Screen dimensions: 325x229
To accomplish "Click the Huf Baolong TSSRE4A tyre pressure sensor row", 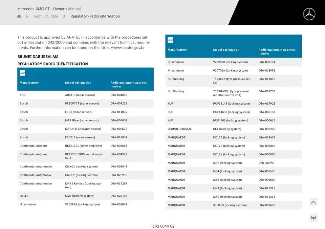I will click(233, 81).
